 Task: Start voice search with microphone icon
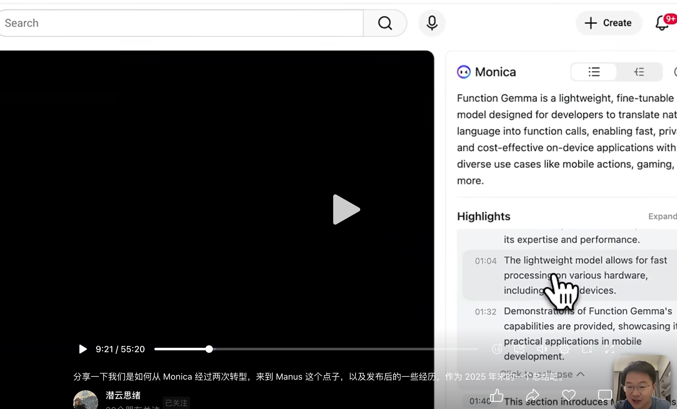pyautogui.click(x=432, y=23)
